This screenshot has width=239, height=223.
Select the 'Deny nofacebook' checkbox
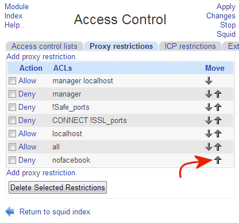(x=12, y=160)
